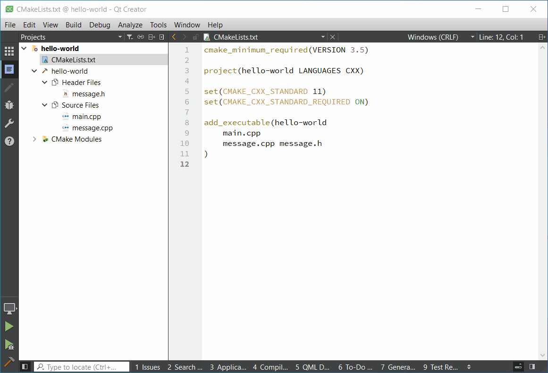
Task: Click the build progress indicator in status bar
Action: (x=518, y=367)
